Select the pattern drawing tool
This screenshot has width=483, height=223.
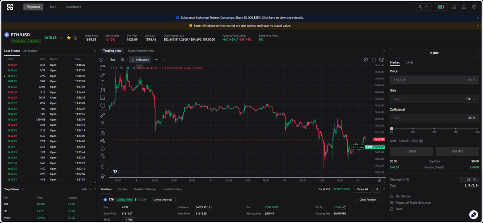(103, 90)
